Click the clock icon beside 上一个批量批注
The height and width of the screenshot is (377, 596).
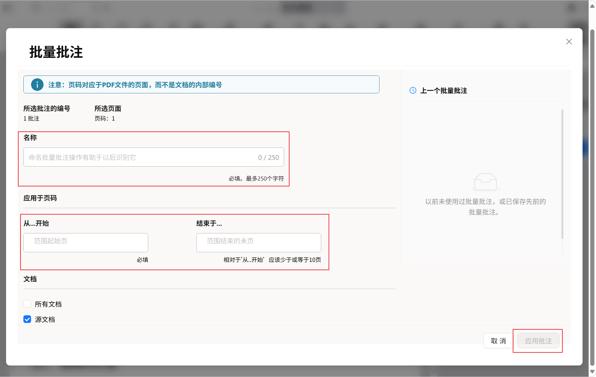click(x=413, y=90)
